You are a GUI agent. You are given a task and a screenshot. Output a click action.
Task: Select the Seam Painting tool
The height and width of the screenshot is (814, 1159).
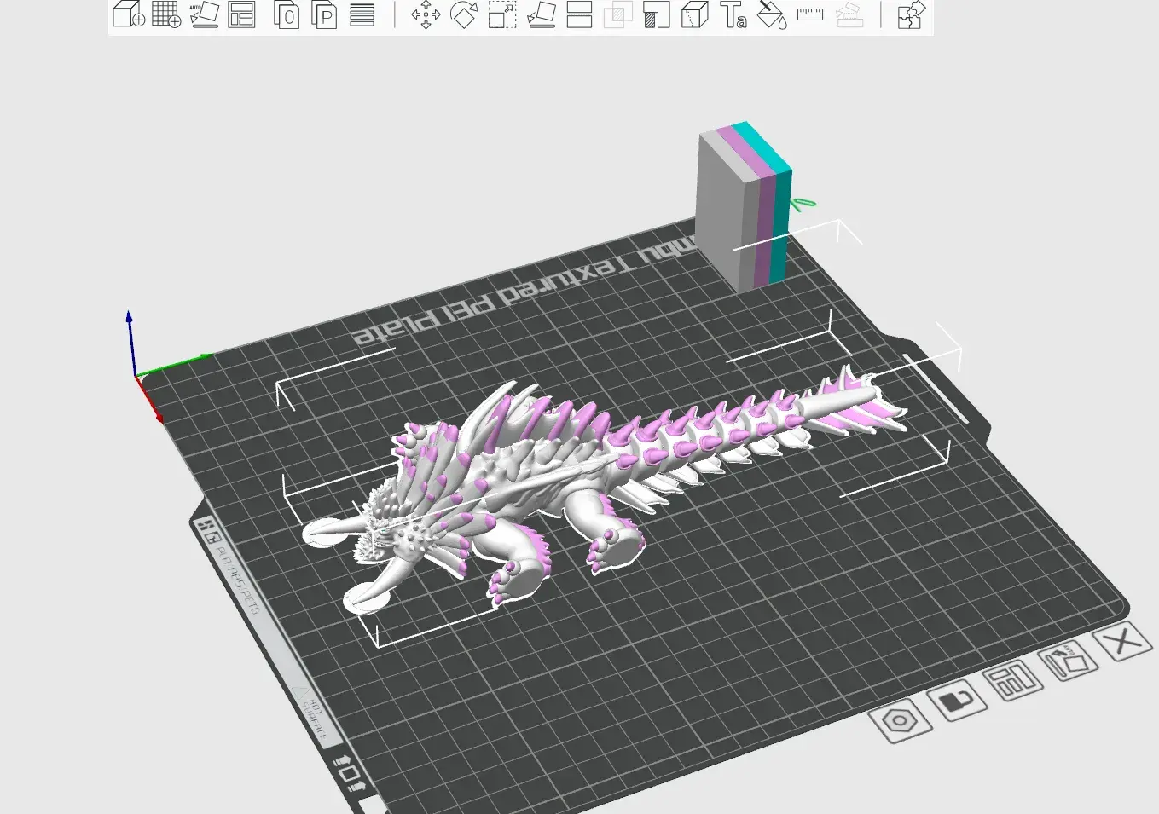pos(695,14)
